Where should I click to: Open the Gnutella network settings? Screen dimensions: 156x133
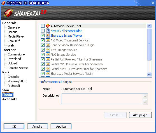(13, 77)
